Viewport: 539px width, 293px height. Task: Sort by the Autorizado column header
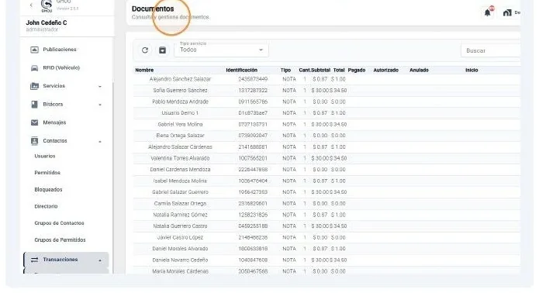(385, 70)
